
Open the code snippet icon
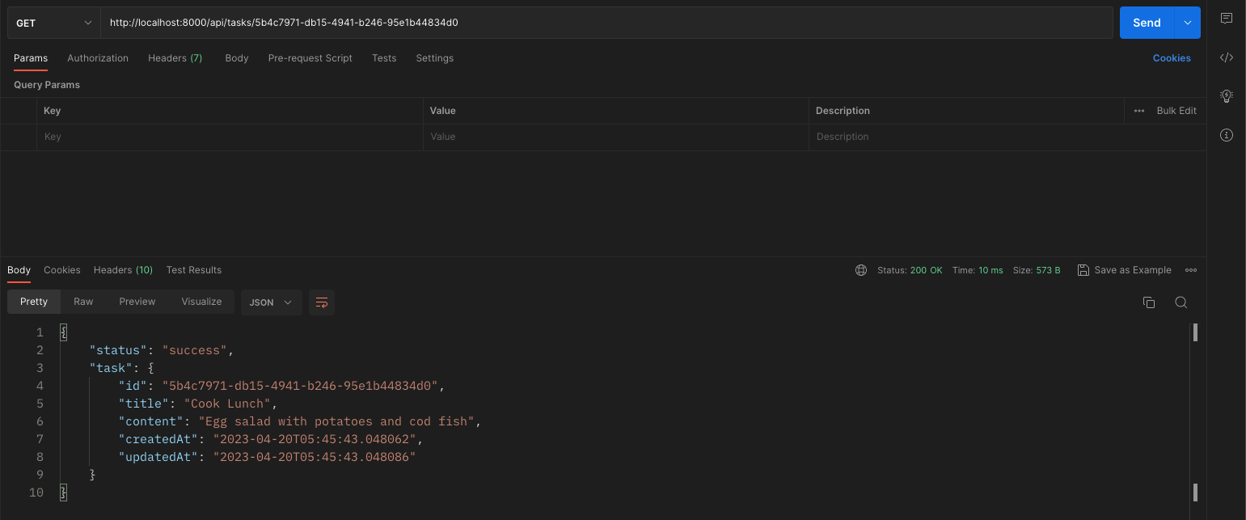pos(1226,57)
